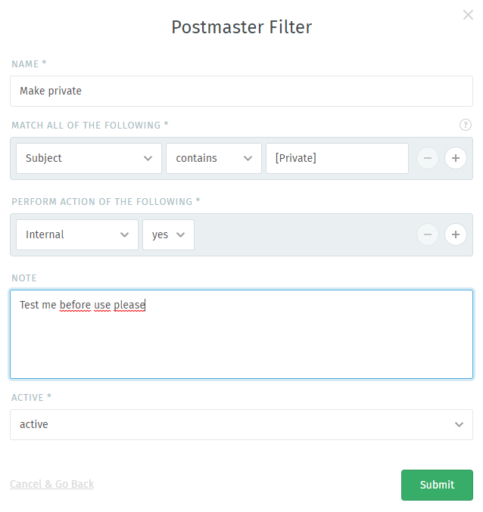Image resolution: width=483 pixels, height=512 pixels.
Task: Click the 'ACTIVE *' field label
Action: [31, 397]
